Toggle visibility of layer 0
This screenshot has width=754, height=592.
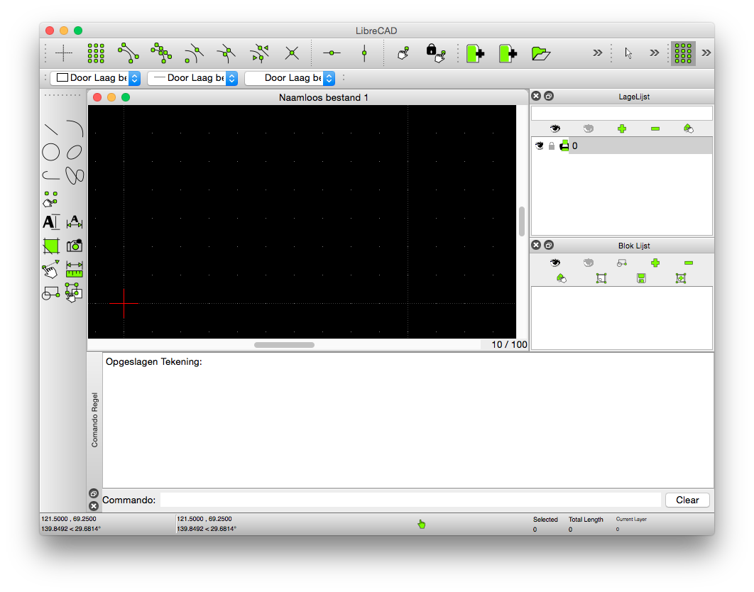540,146
